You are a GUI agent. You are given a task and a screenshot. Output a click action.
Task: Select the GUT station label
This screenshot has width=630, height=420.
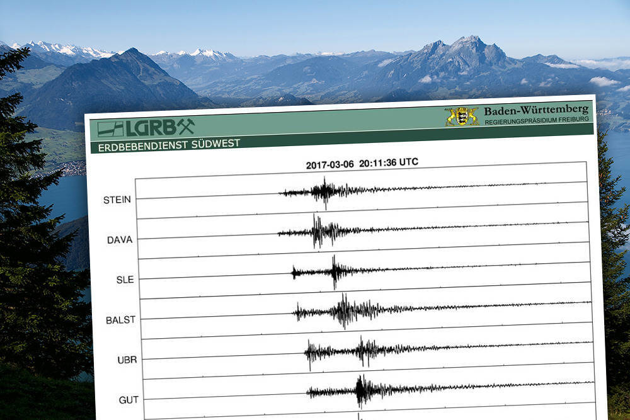pos(129,400)
